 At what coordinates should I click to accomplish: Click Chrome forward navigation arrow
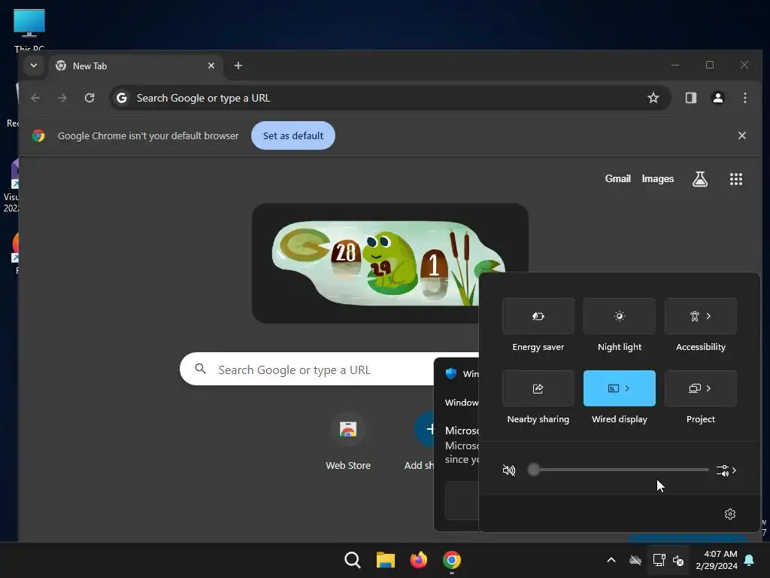(62, 98)
